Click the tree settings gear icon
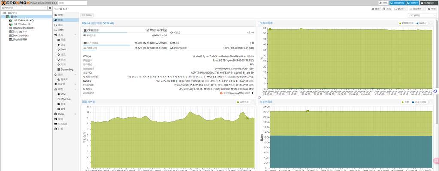 pos(50,8)
